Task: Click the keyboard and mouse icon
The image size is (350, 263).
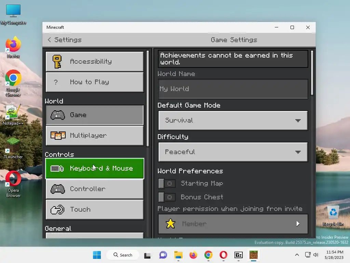Action: tap(57, 168)
